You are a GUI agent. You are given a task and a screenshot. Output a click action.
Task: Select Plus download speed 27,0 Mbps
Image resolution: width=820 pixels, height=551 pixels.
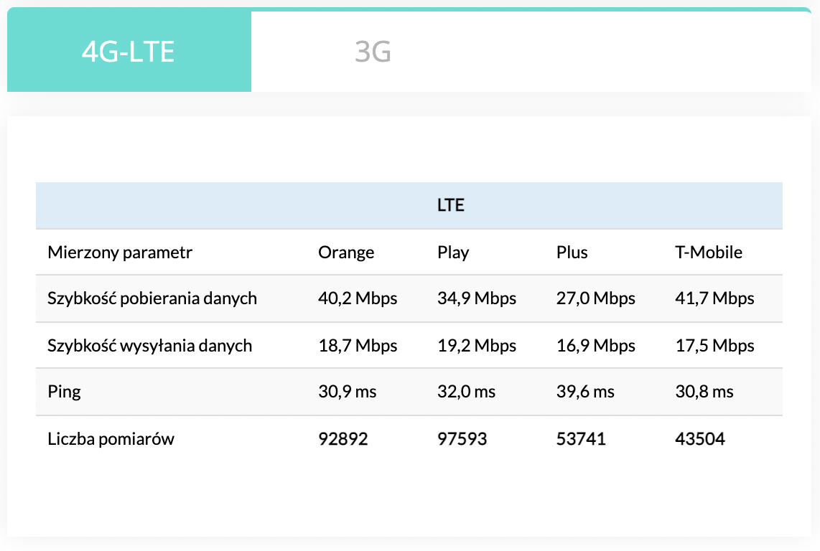click(595, 298)
